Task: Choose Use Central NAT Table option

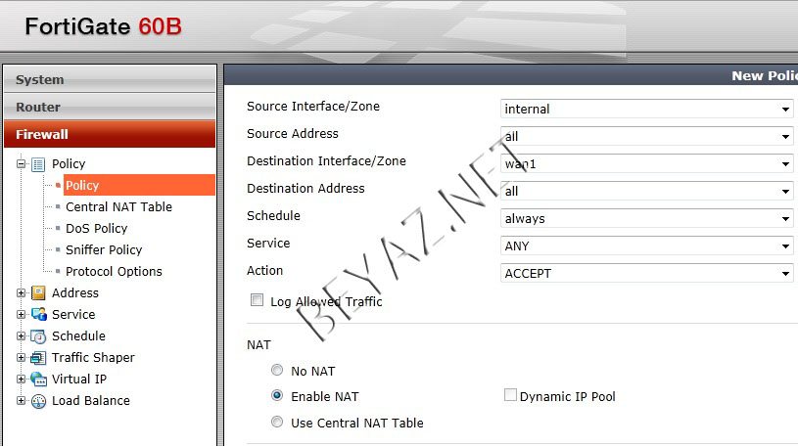Action: (x=277, y=422)
